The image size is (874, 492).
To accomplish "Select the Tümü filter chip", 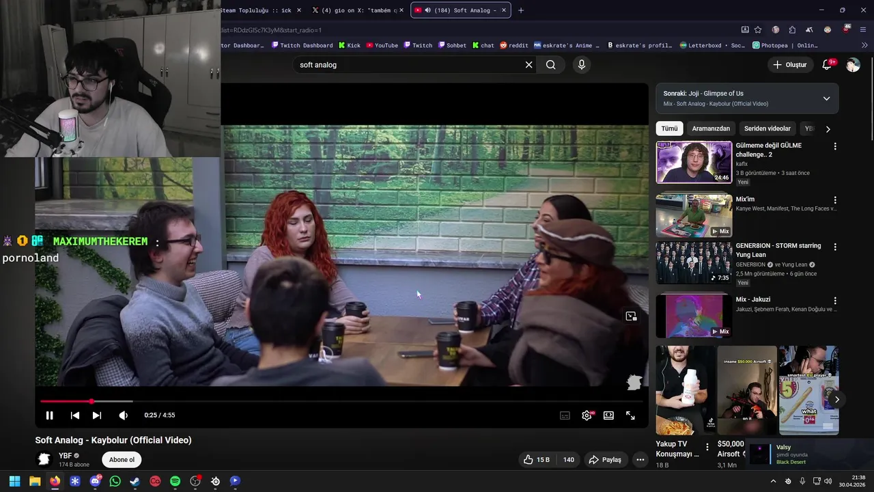I will tap(669, 128).
